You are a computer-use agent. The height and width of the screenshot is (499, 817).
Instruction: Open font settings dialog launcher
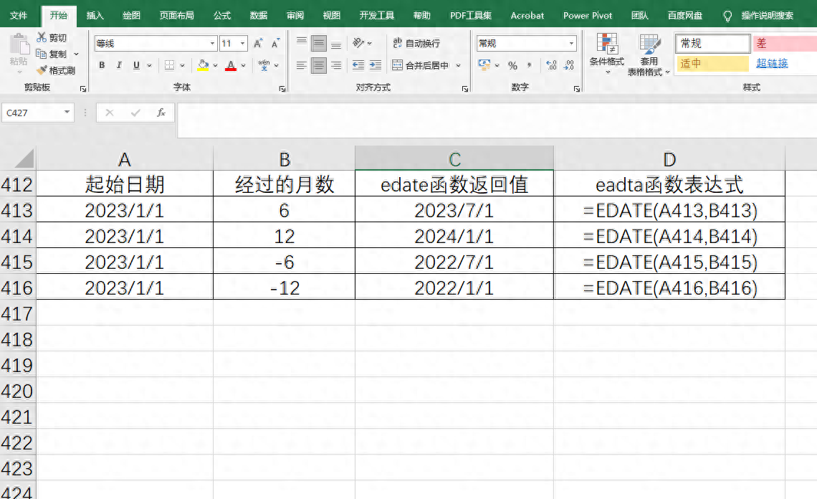(282, 89)
